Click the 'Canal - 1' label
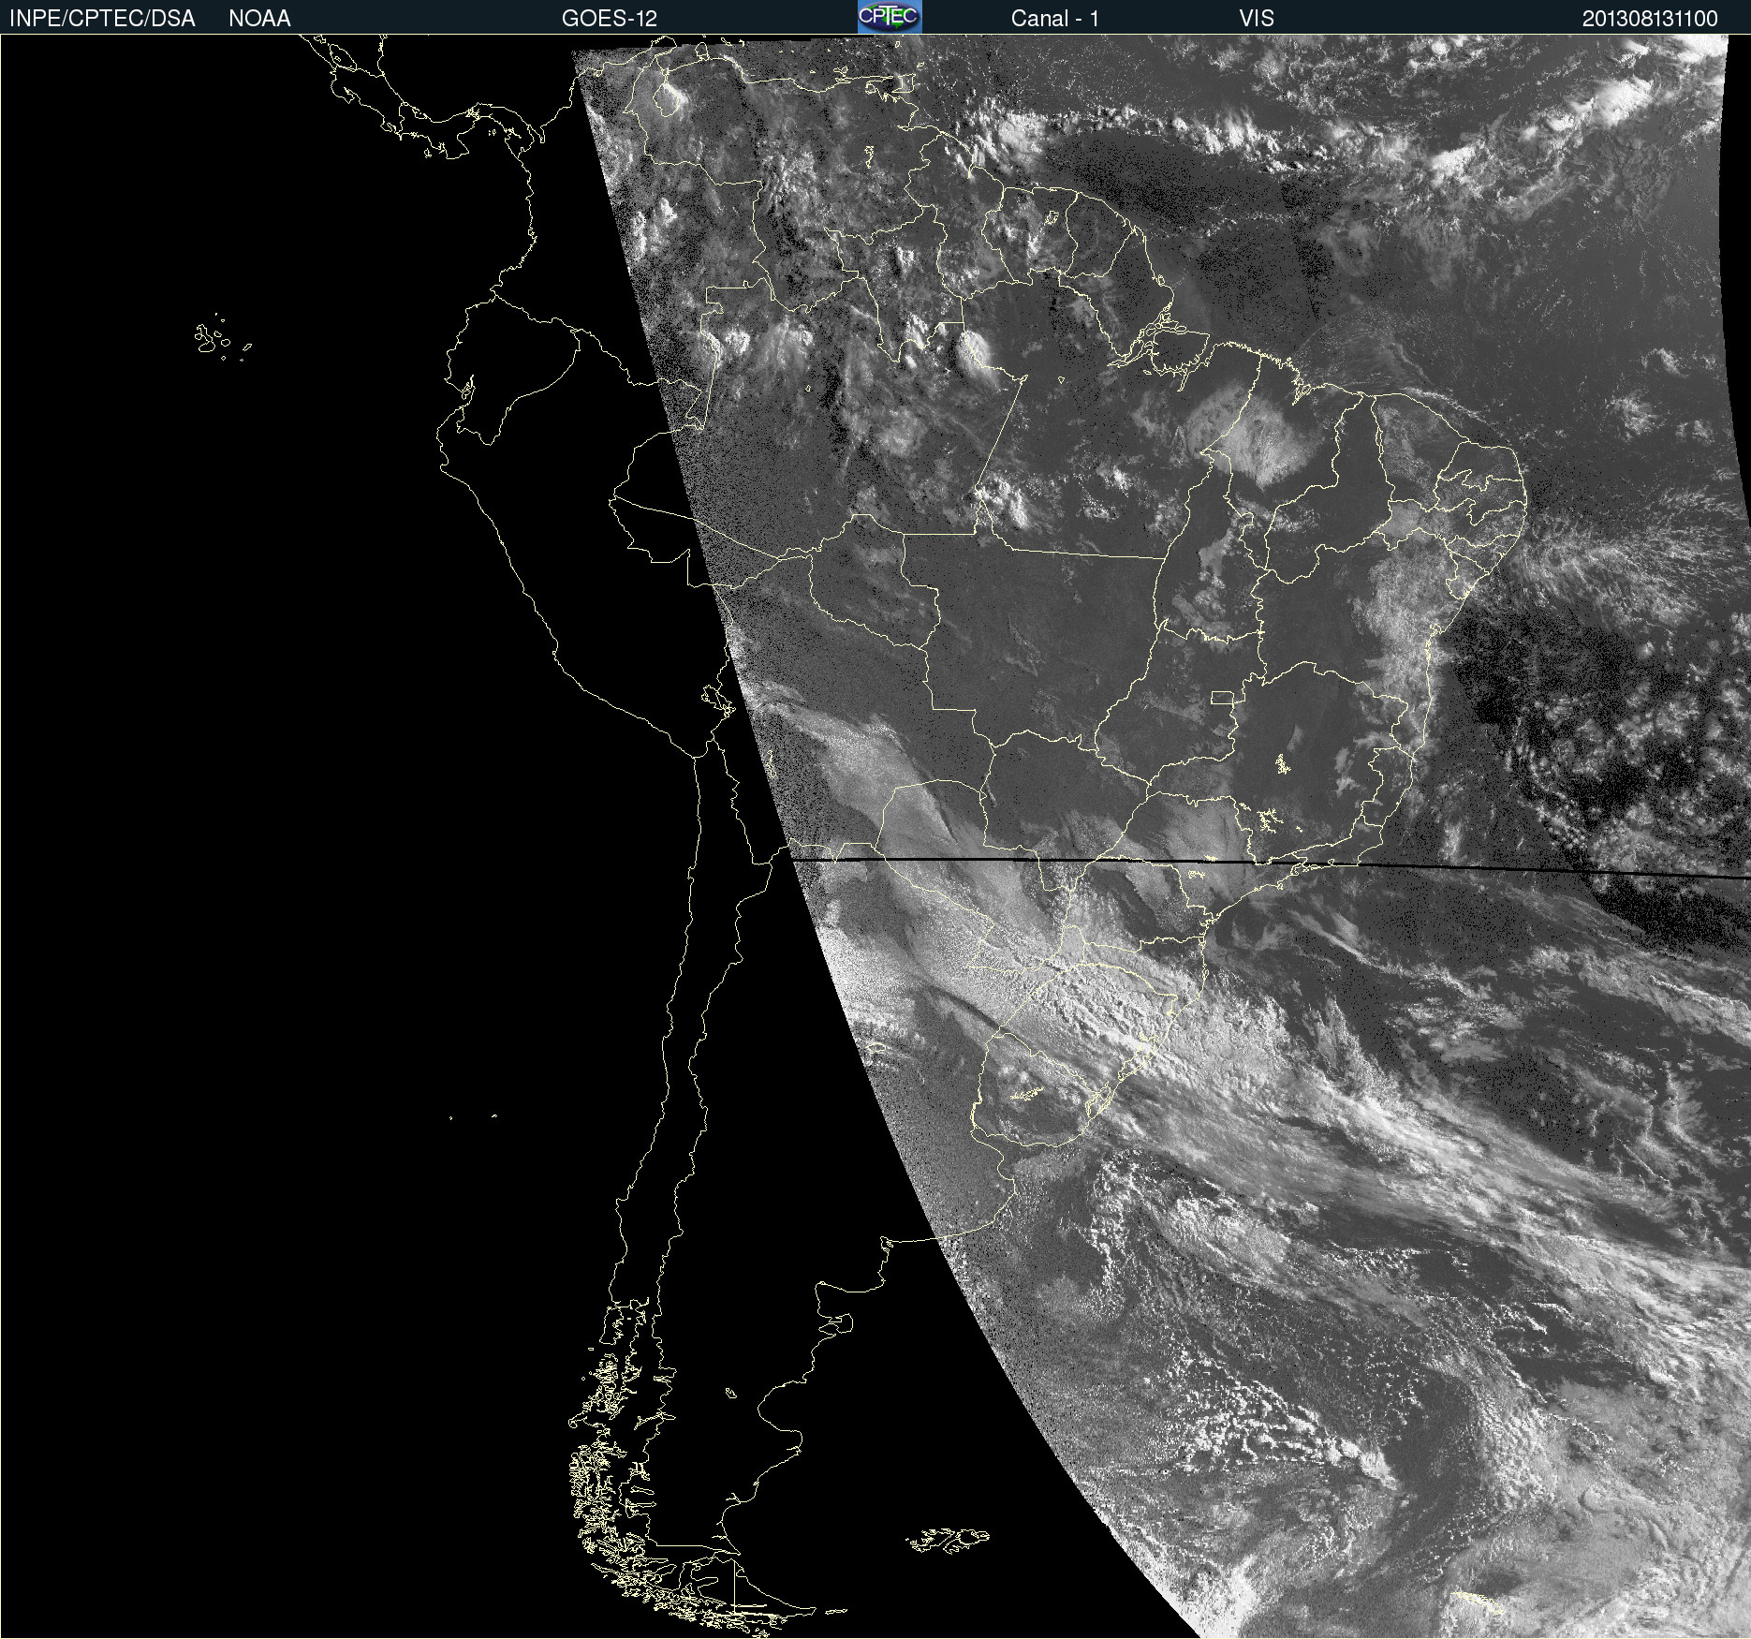The width and height of the screenshot is (1751, 1639). (x=1055, y=19)
